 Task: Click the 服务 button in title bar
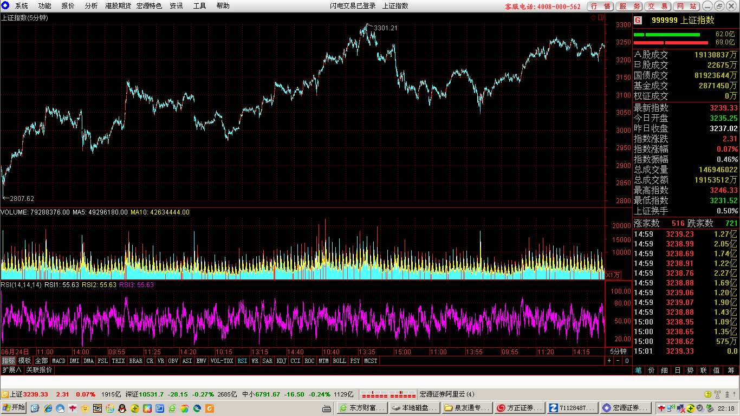point(629,6)
